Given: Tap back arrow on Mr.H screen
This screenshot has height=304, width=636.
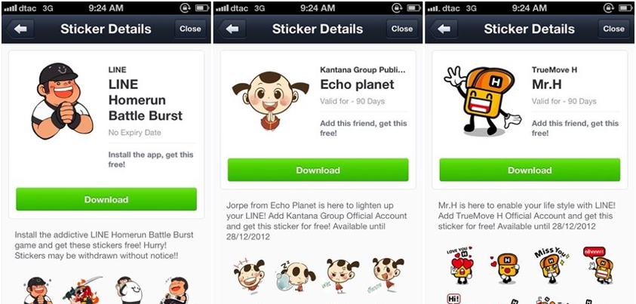Looking at the screenshot, I should click(444, 29).
